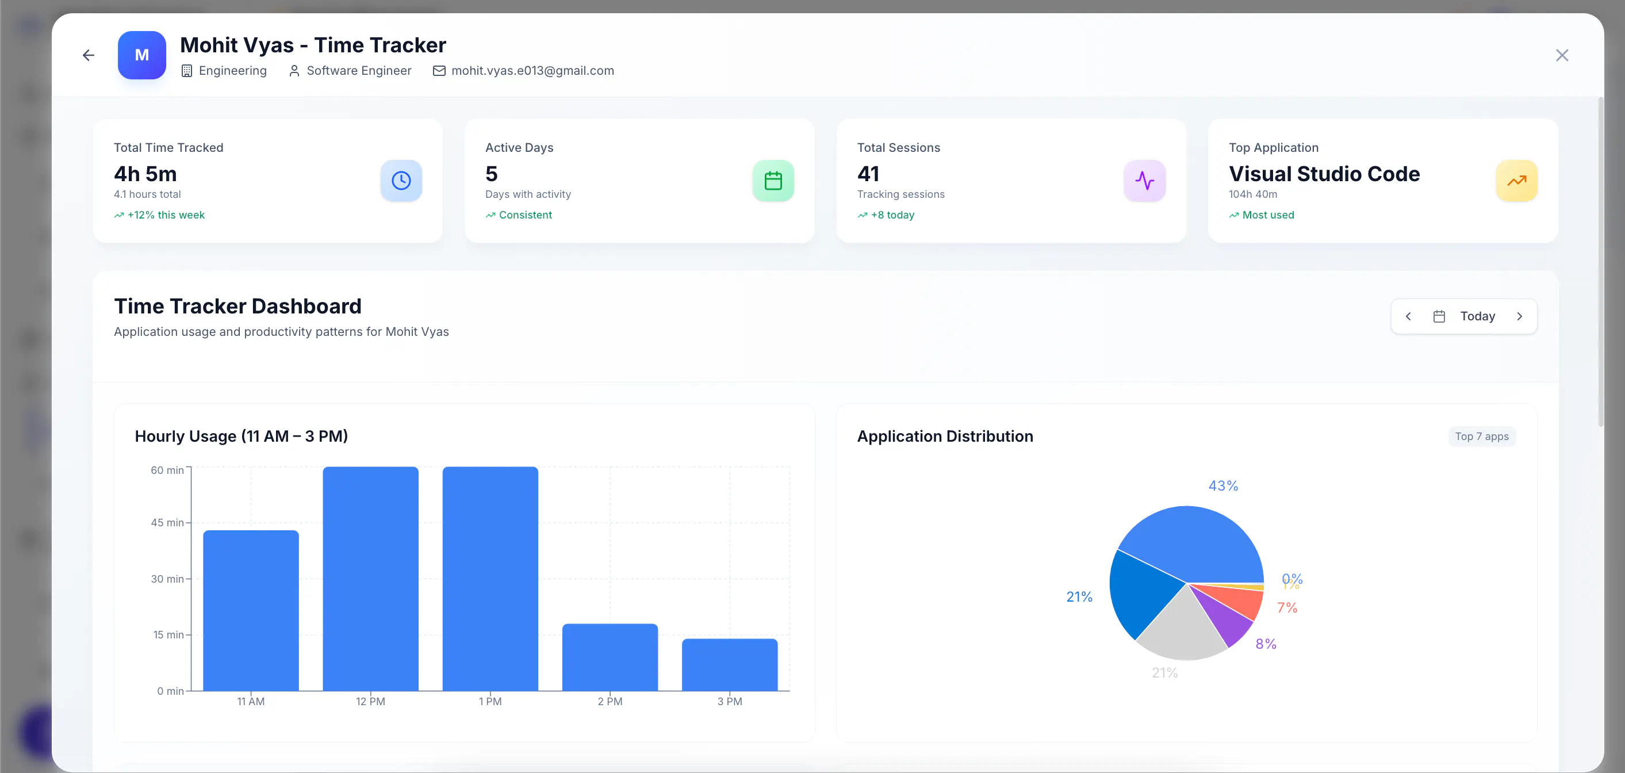Click the blue M avatar
Image resolution: width=1625 pixels, height=773 pixels.
[x=142, y=55]
